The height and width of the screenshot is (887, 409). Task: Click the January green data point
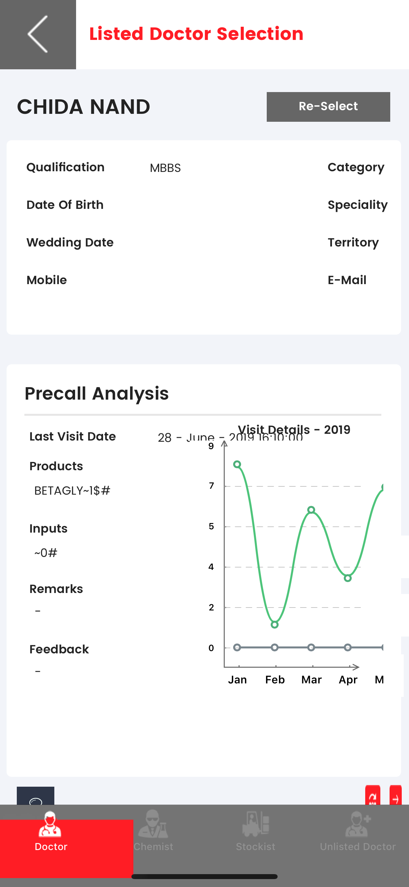237,465
